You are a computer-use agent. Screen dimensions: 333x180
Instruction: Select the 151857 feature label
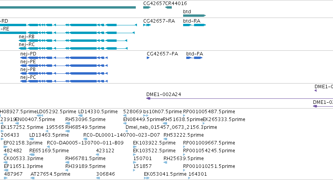(x=142, y=166)
